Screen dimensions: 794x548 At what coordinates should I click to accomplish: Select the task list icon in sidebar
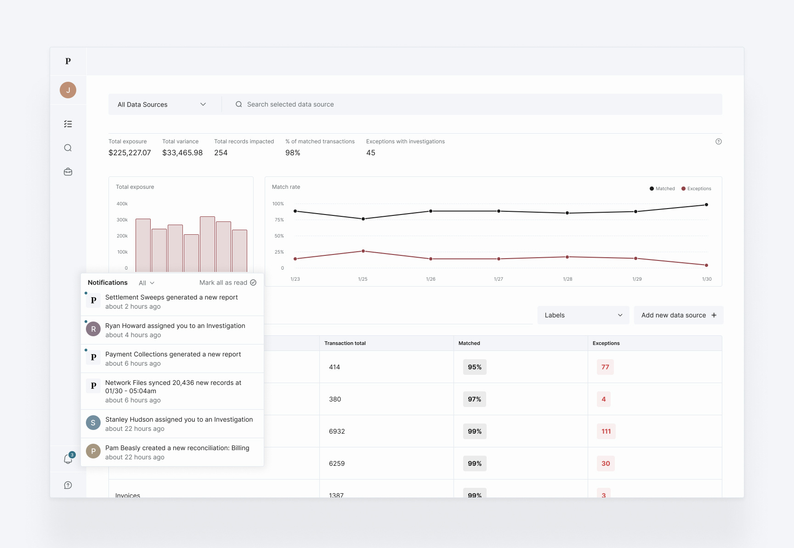point(68,124)
